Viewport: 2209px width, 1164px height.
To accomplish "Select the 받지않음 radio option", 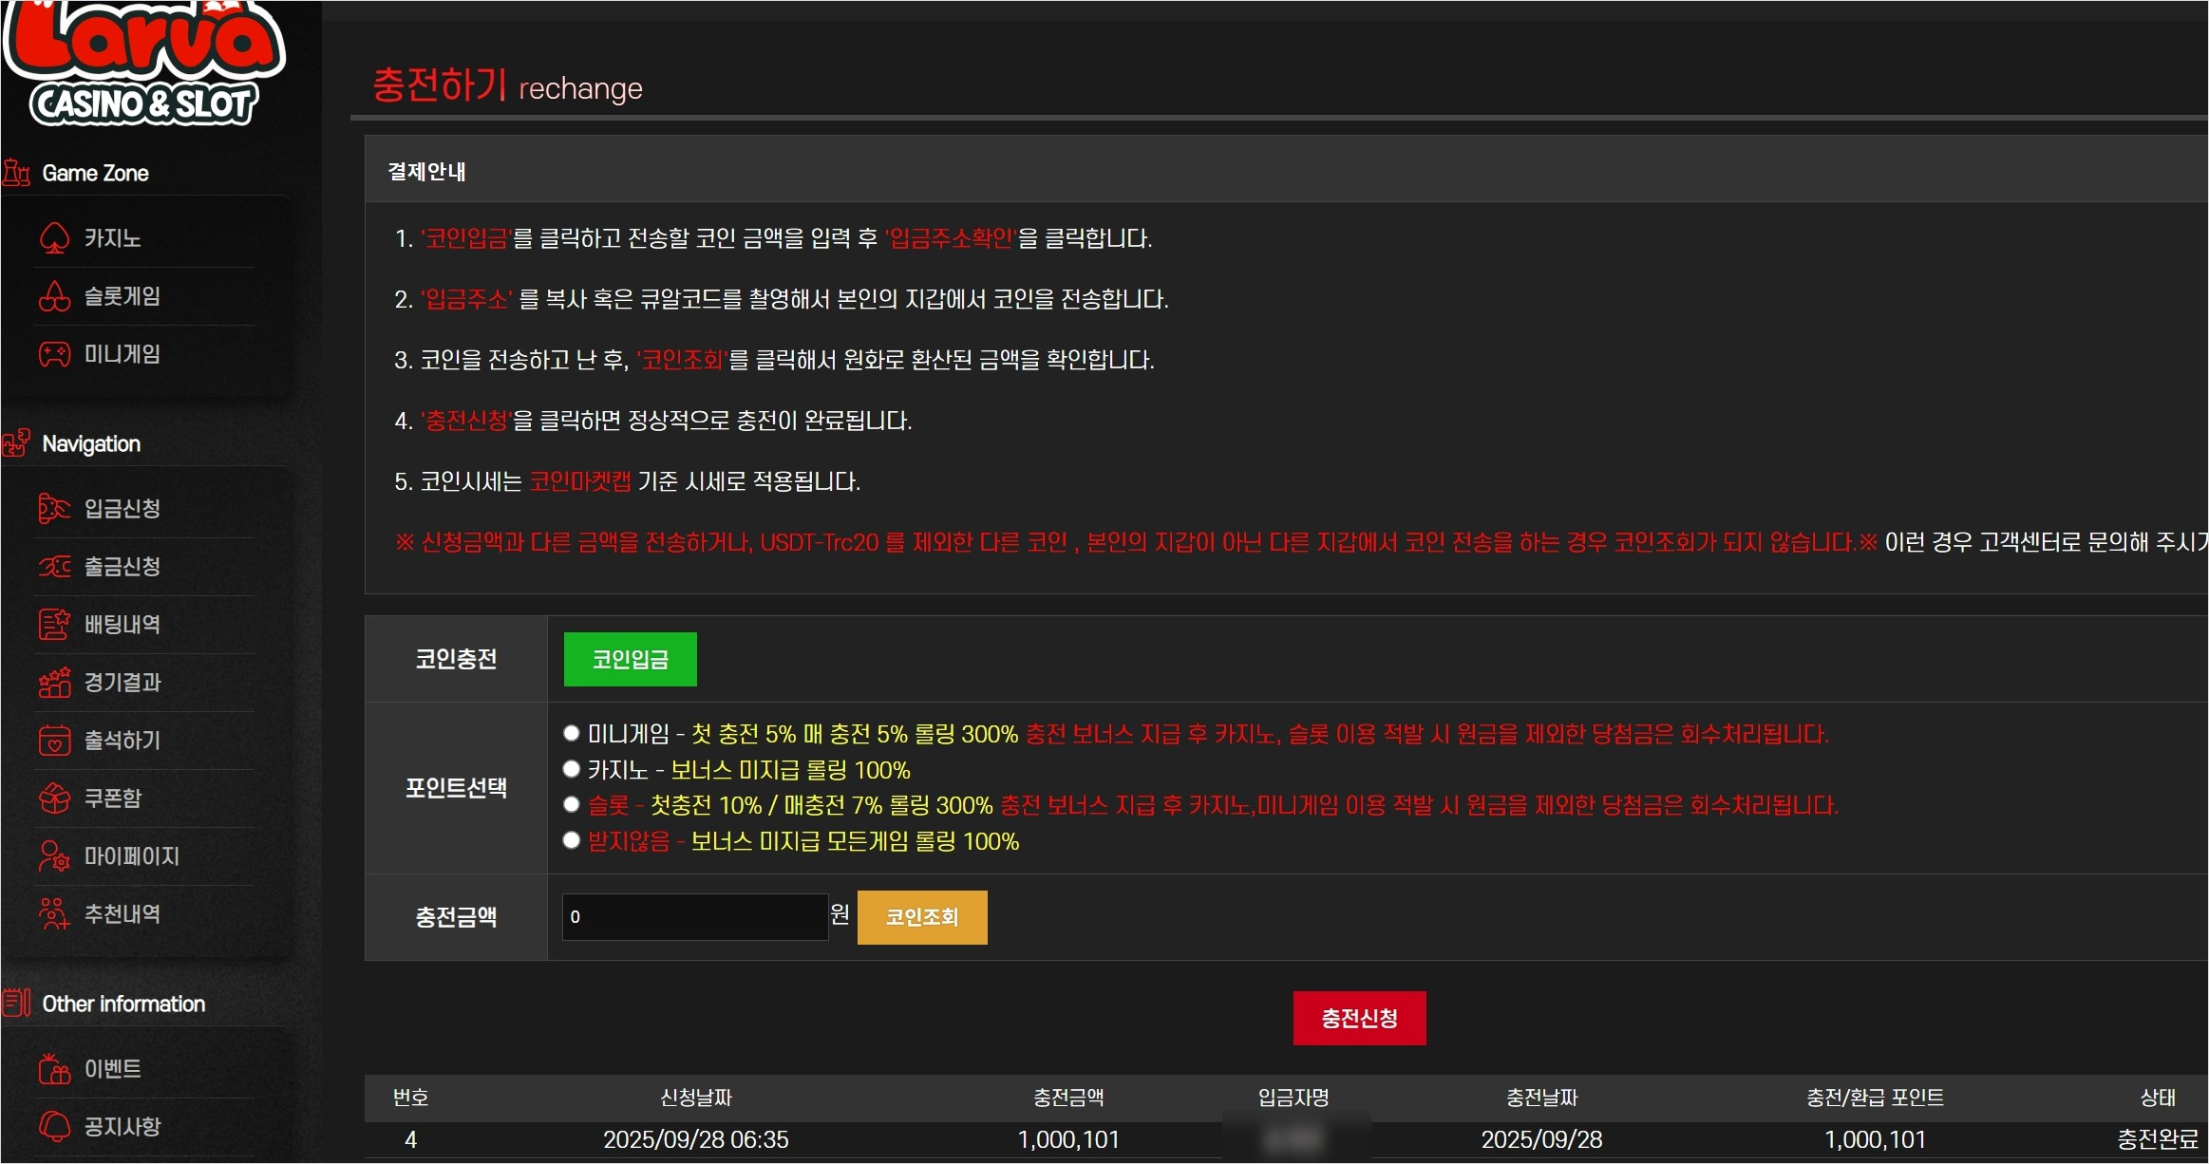I will point(571,840).
